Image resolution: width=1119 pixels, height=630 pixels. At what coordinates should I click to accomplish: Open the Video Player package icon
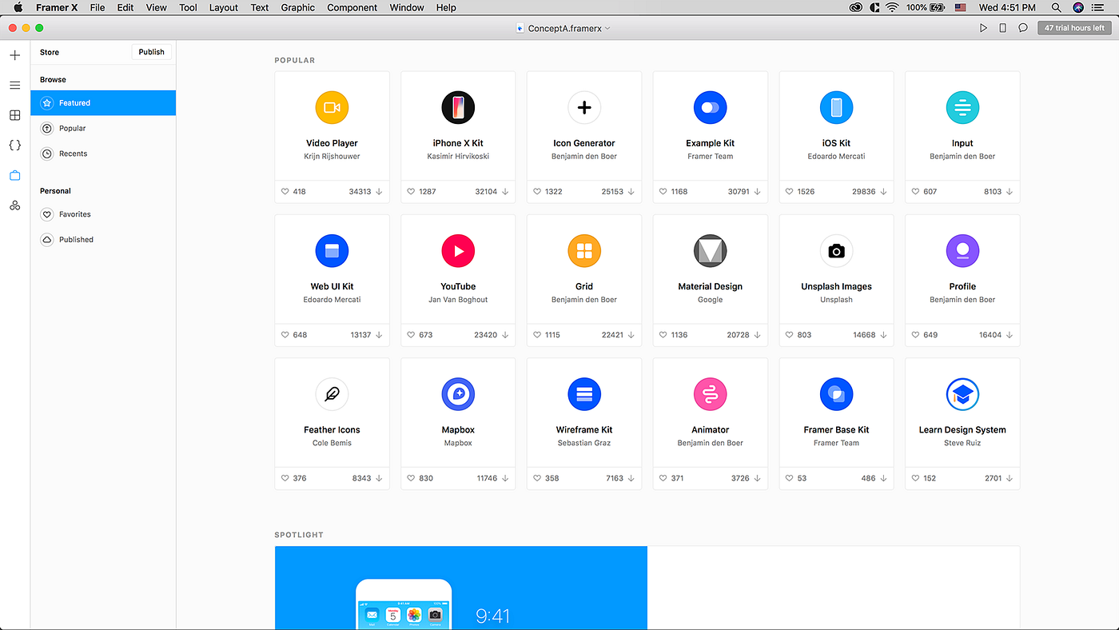pos(332,107)
